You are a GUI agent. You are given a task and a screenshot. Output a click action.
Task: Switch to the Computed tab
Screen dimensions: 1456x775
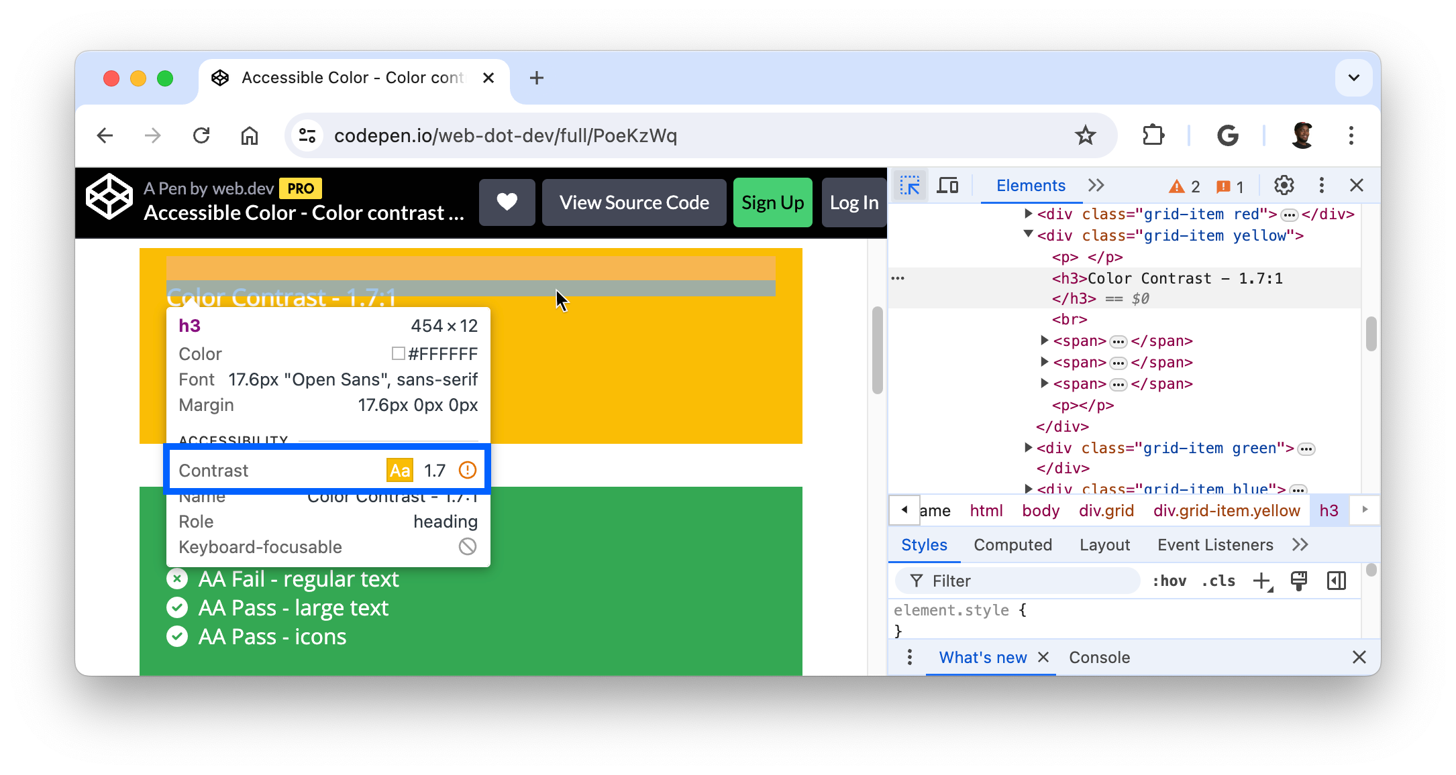pos(1012,544)
